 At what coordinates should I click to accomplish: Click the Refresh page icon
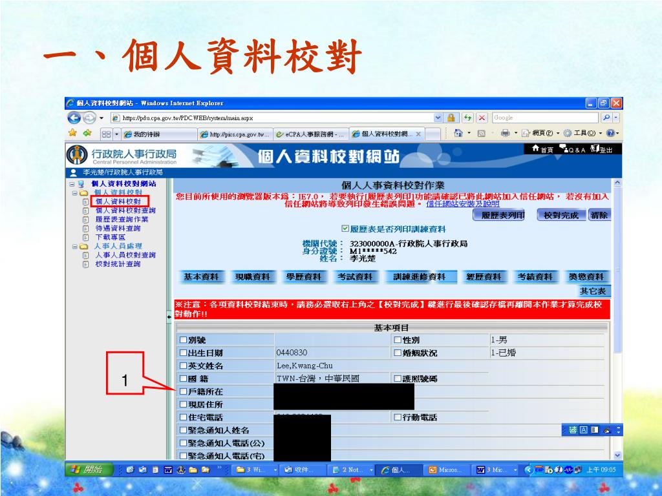tap(467, 118)
